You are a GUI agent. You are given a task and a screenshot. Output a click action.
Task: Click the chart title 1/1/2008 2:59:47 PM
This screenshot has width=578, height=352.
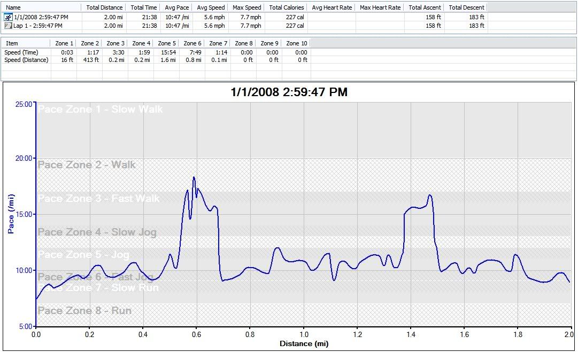[x=289, y=92]
